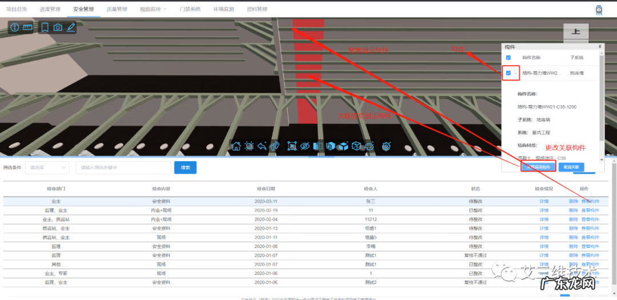
Task: Click the blue 搜索 button
Action: 185,167
